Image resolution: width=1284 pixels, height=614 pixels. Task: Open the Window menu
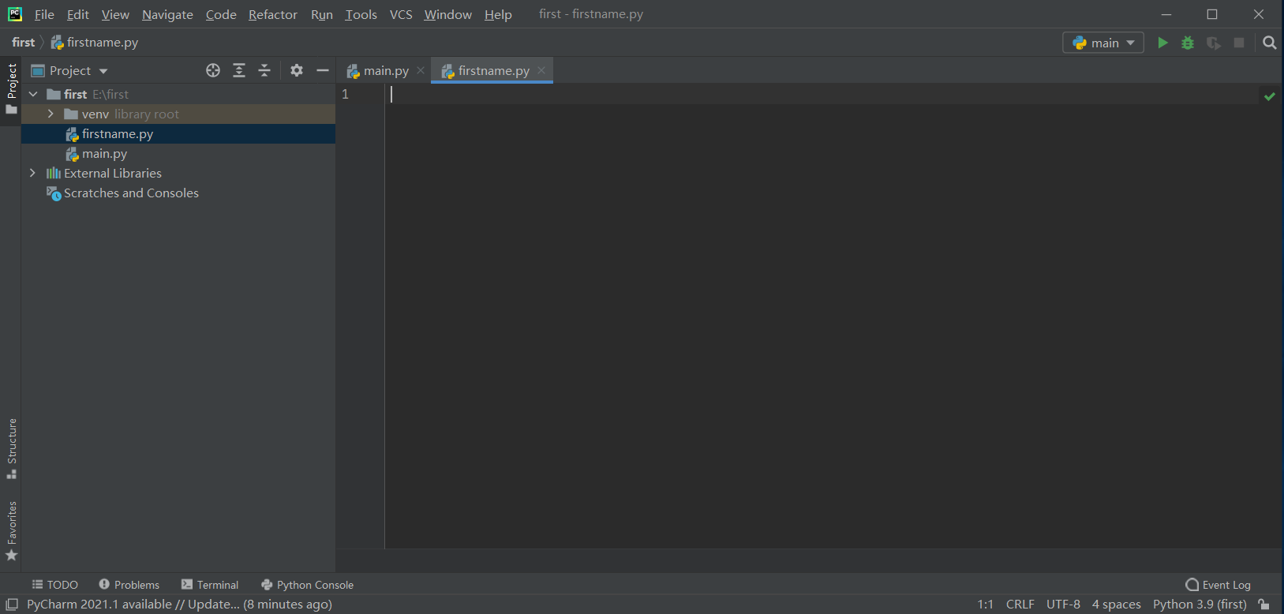(x=447, y=14)
